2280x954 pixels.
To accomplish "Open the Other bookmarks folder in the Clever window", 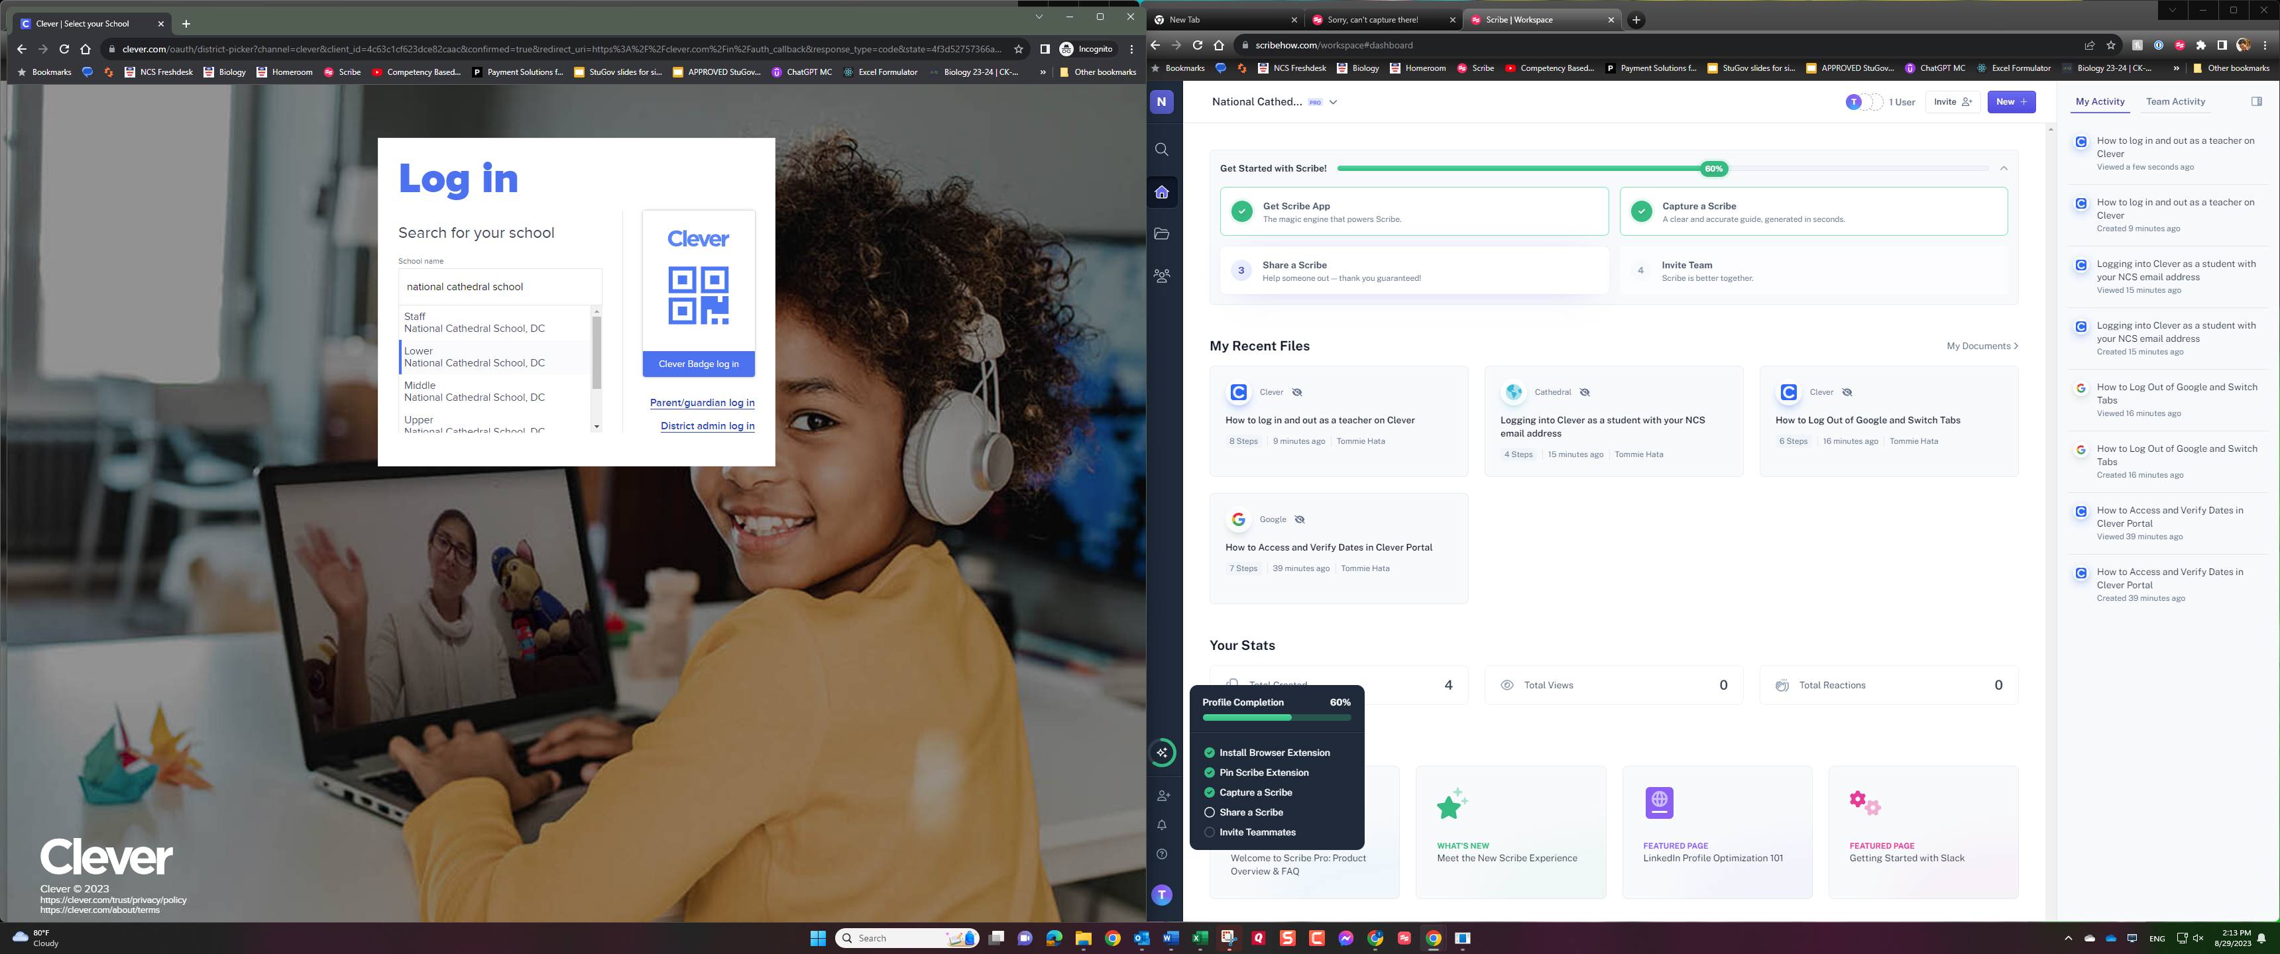I will (x=1098, y=73).
